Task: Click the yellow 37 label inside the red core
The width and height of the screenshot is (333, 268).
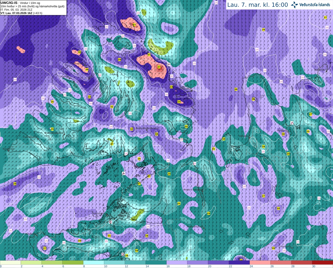Action: coord(159,67)
